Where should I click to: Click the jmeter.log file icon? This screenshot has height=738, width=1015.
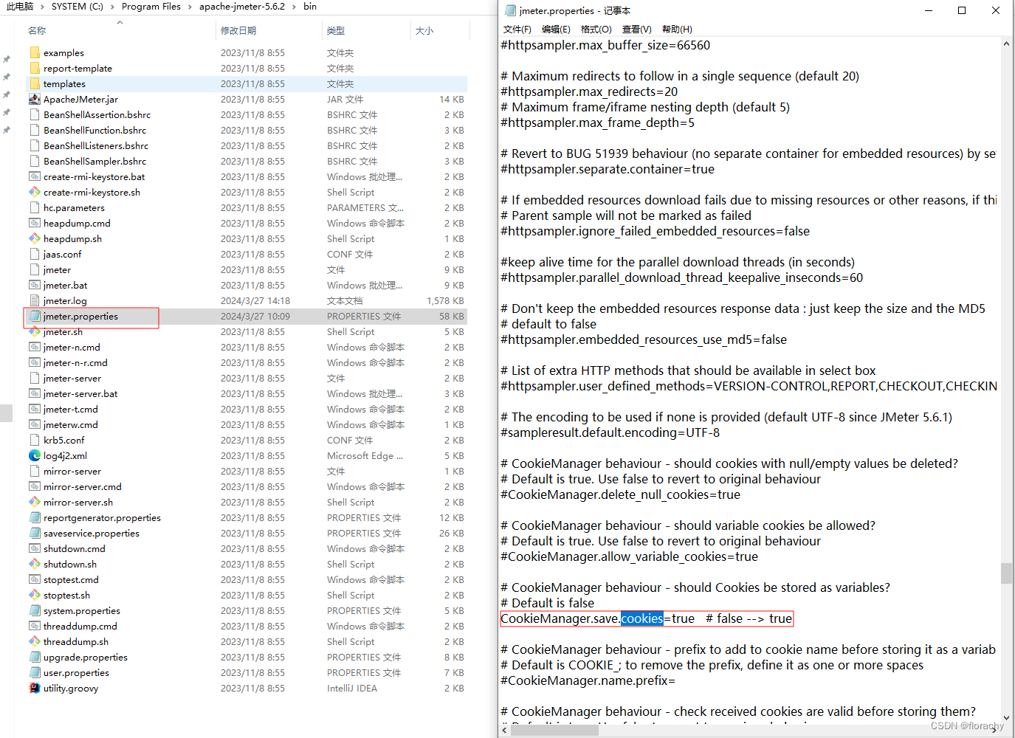[x=35, y=301]
